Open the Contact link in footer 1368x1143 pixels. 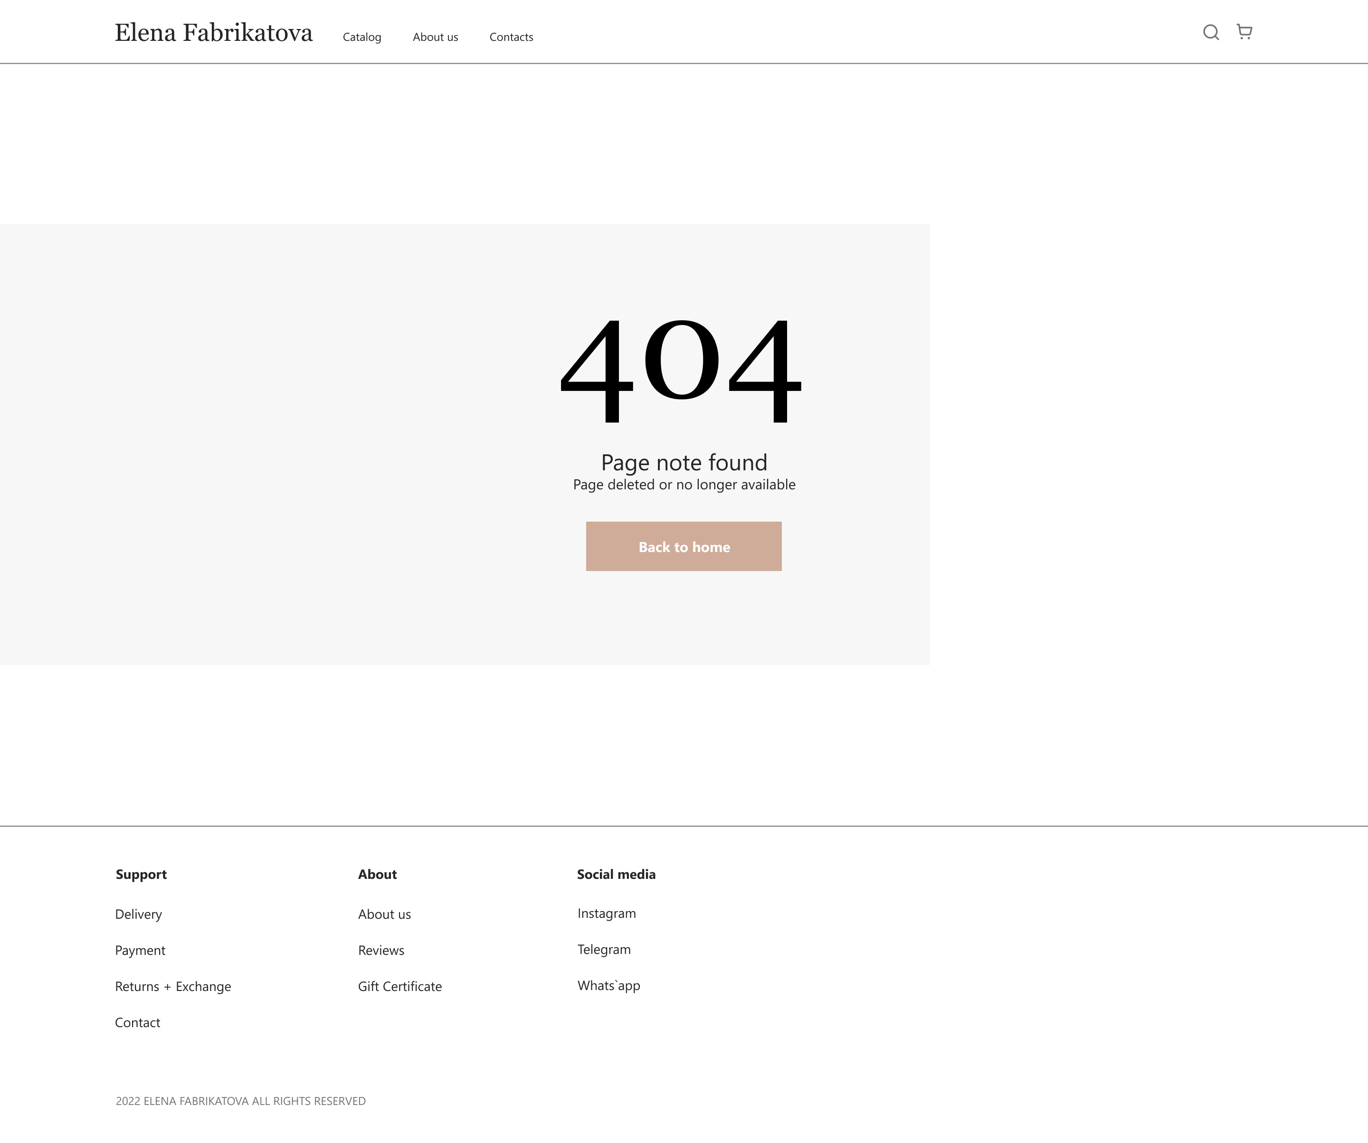(x=137, y=1022)
